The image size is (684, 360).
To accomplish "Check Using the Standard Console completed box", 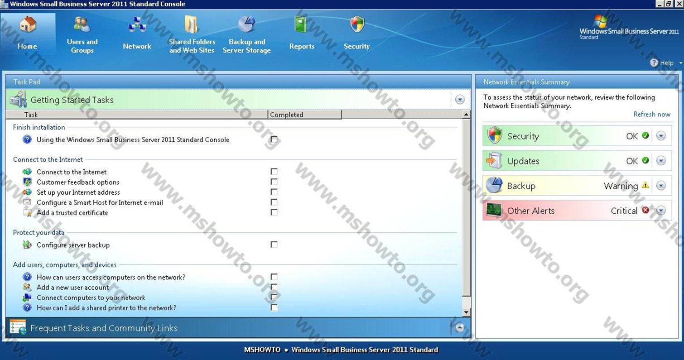I will tap(274, 139).
